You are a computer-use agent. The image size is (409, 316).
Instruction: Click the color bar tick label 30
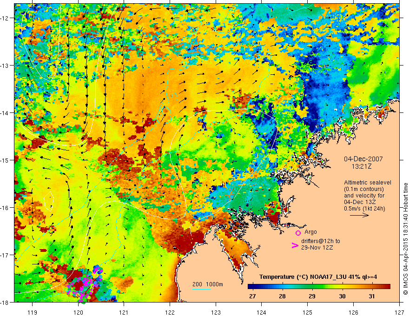342,296
